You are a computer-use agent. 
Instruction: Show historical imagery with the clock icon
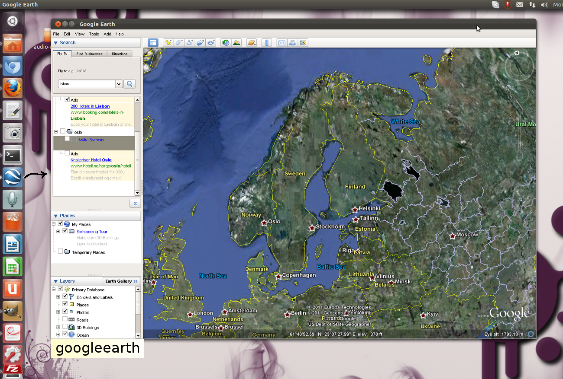pos(226,43)
